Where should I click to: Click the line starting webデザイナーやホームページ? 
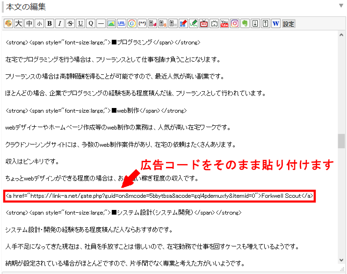(118, 128)
